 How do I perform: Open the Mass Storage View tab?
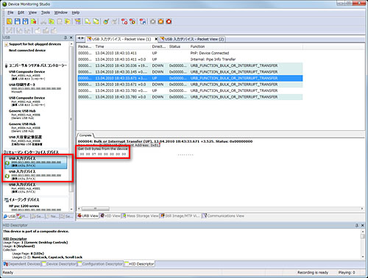[141, 215]
